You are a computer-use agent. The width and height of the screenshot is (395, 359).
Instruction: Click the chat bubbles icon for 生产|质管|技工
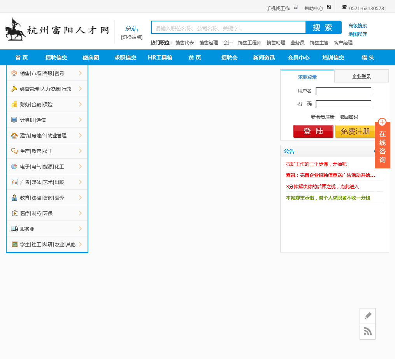coord(14,151)
